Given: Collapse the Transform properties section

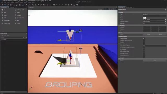Looking at the screenshot, I should pyautogui.click(x=119, y=25).
